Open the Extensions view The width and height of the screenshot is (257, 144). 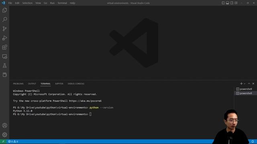(x=4, y=47)
